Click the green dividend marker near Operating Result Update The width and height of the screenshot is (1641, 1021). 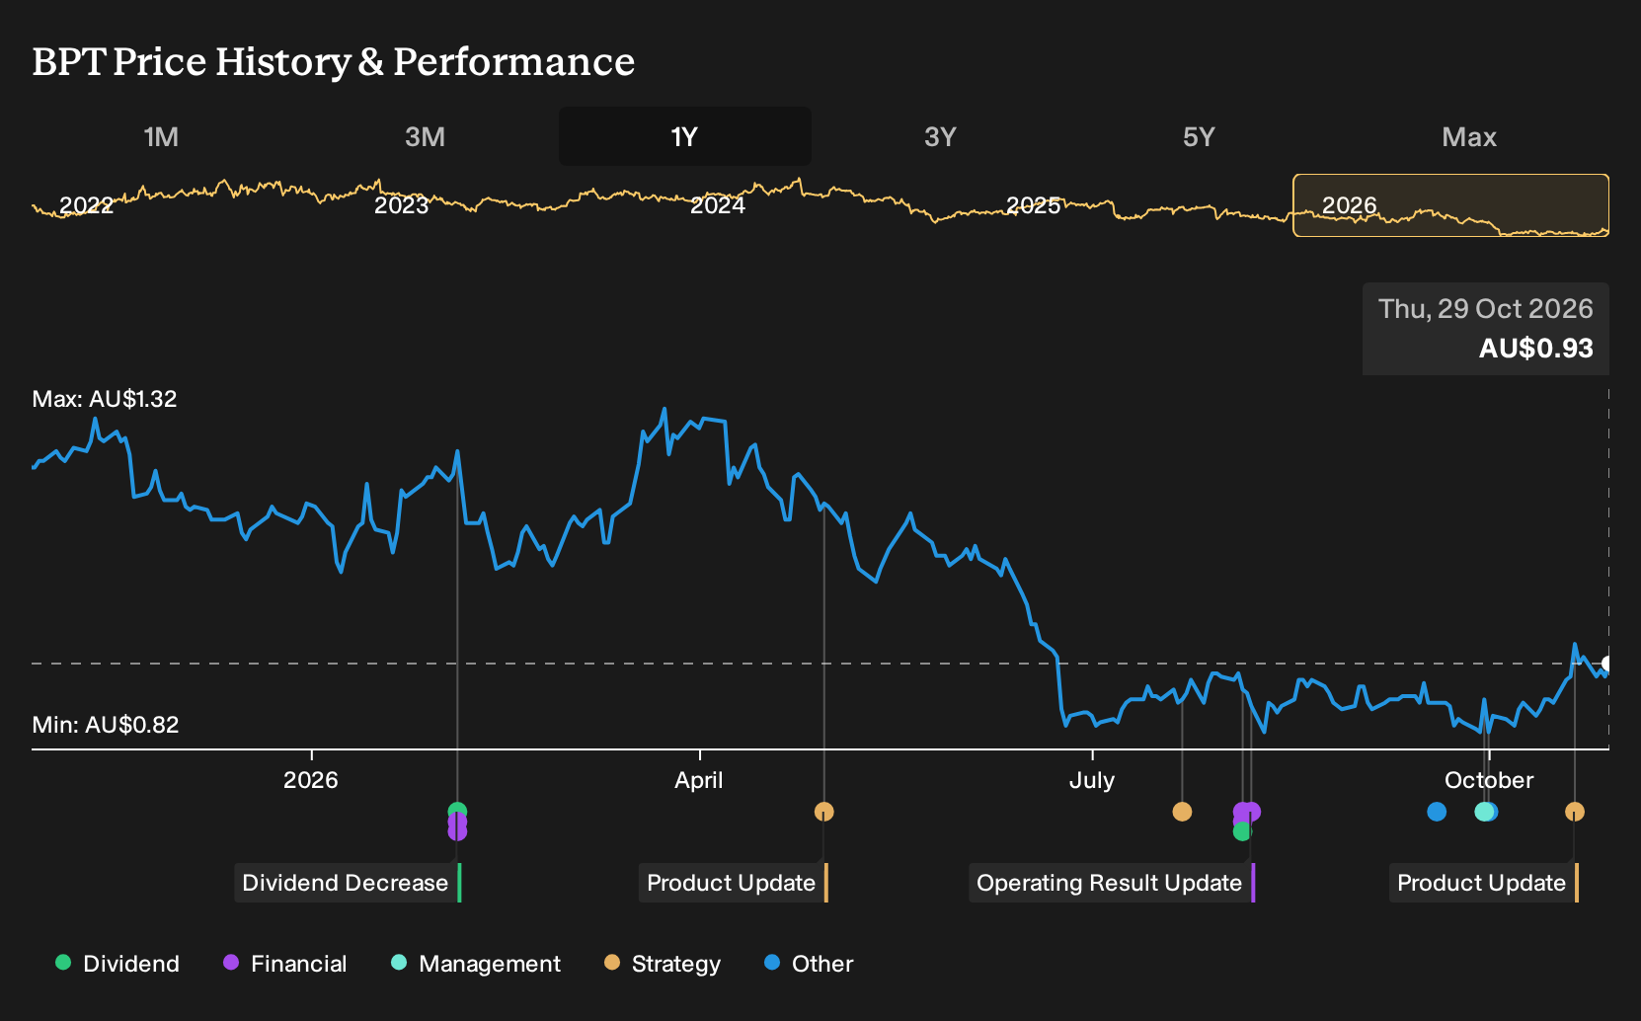click(x=1242, y=831)
